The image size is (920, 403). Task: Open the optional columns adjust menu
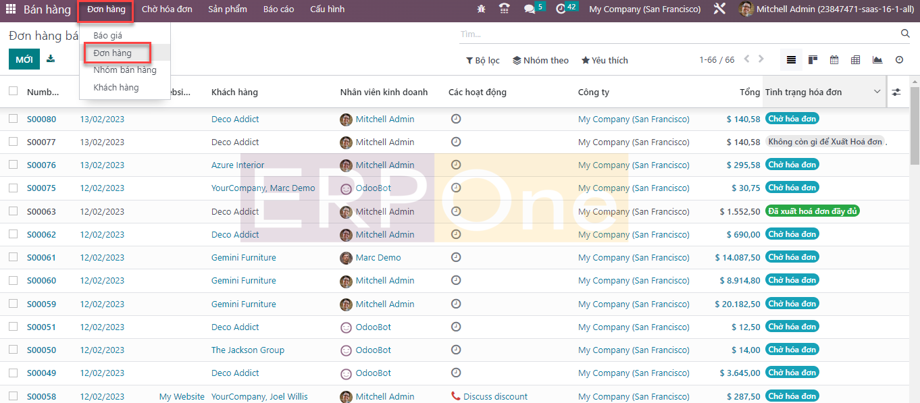click(x=896, y=92)
